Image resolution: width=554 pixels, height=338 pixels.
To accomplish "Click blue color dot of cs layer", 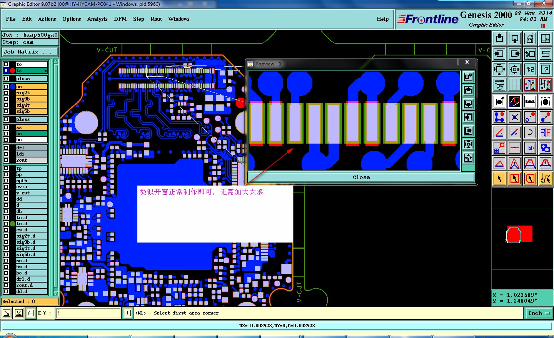I will pyautogui.click(x=12, y=87).
